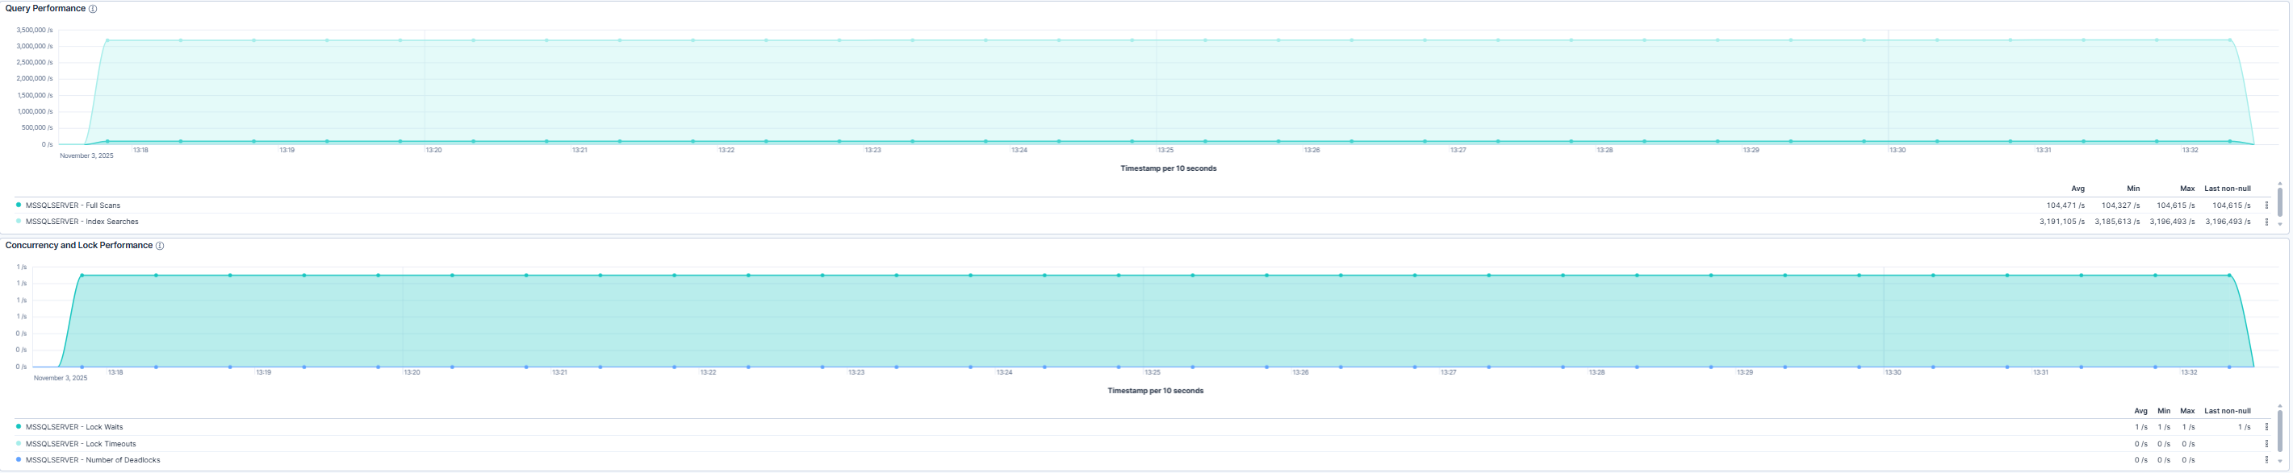Select Lock Waits Last non-null value 1 /s

click(2243, 427)
